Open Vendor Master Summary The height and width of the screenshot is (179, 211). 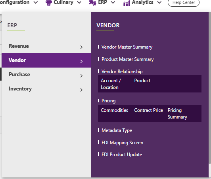[127, 47]
